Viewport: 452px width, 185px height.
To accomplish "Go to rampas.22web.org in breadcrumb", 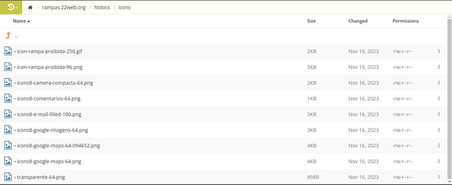I will point(64,8).
